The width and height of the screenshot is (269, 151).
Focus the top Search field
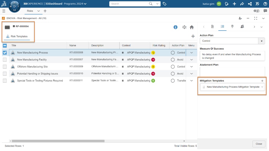coord(129,4)
